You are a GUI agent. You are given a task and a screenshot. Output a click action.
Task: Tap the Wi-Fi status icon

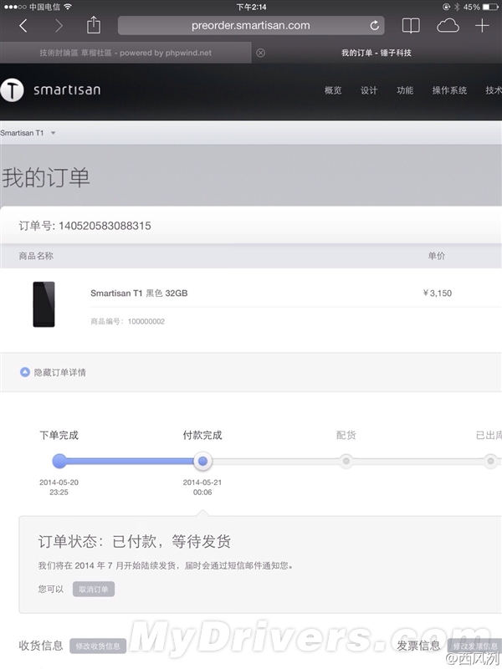pyautogui.click(x=68, y=7)
